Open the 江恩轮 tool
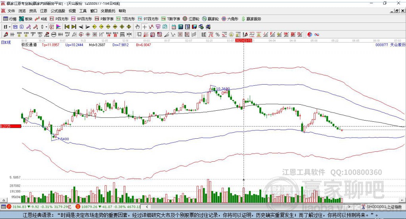The height and width of the screenshot is (219, 406). coord(191,19)
